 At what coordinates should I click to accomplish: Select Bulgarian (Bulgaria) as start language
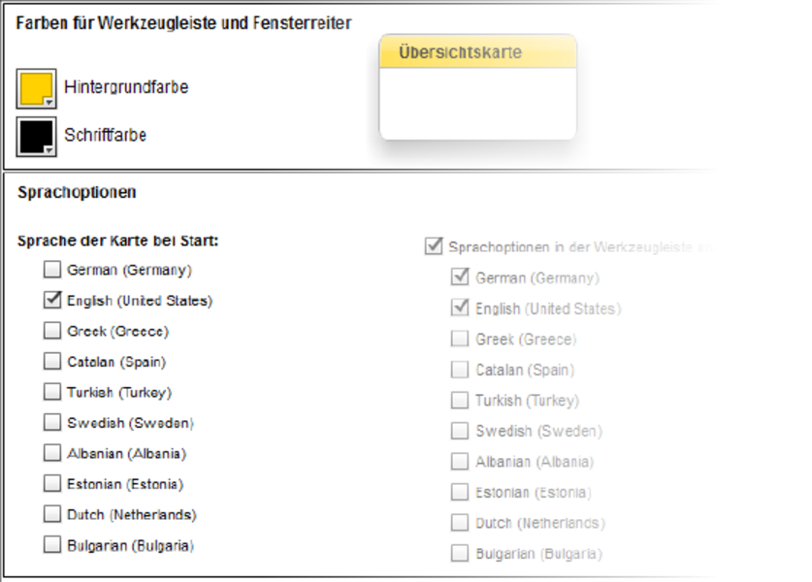52,545
